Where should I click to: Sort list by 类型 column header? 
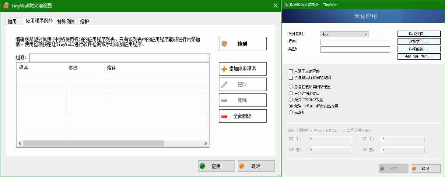click(x=86, y=68)
